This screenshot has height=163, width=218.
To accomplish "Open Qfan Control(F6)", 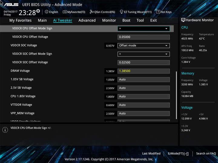I will pos(102,12).
